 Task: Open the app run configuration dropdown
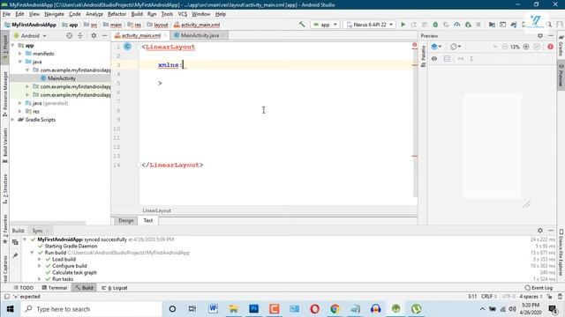click(x=325, y=25)
